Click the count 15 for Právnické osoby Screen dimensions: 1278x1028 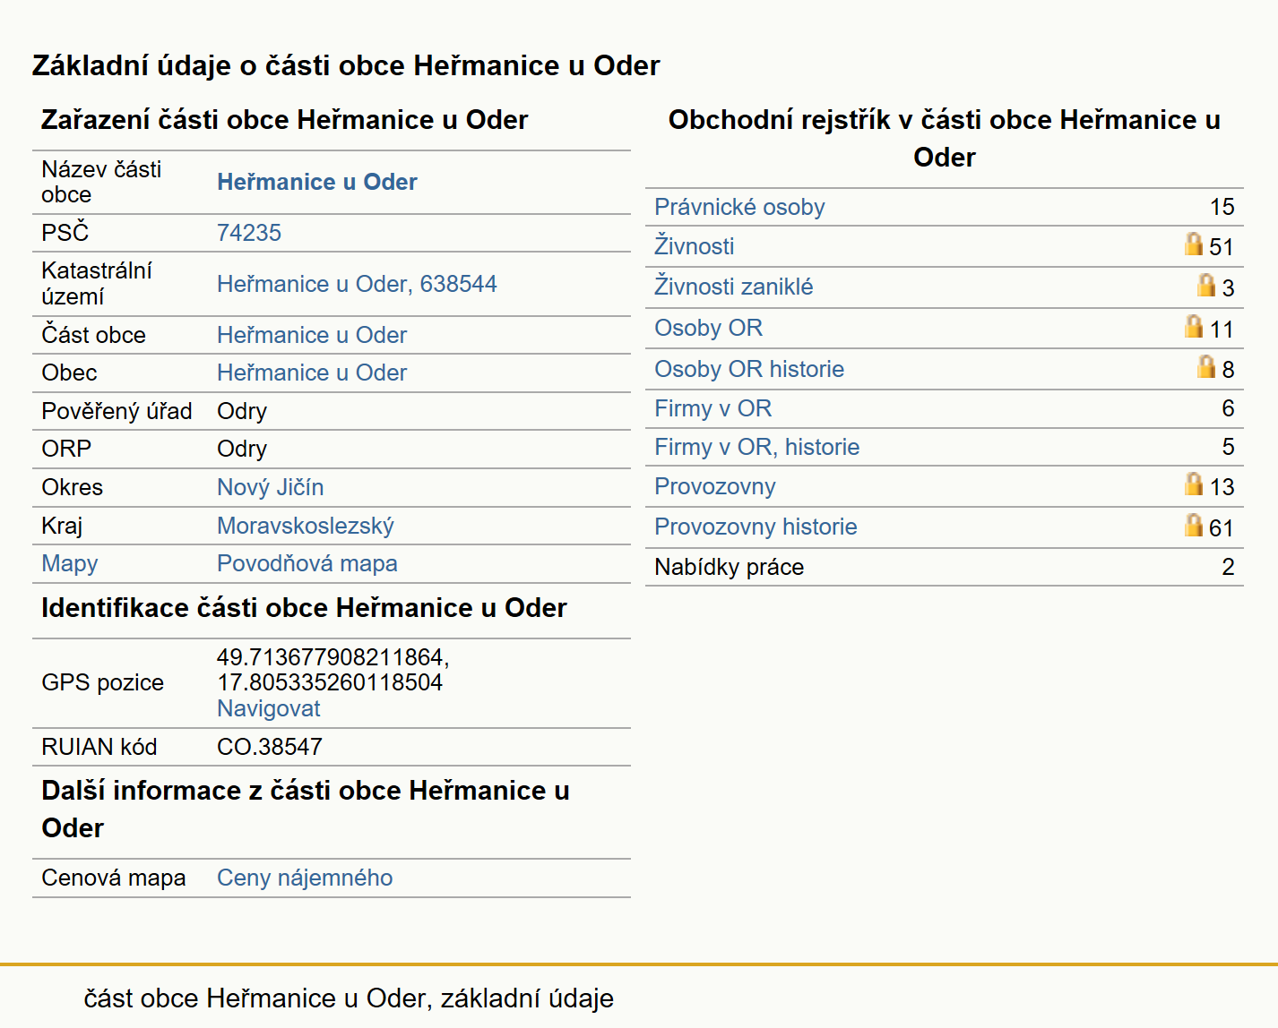tap(1222, 207)
